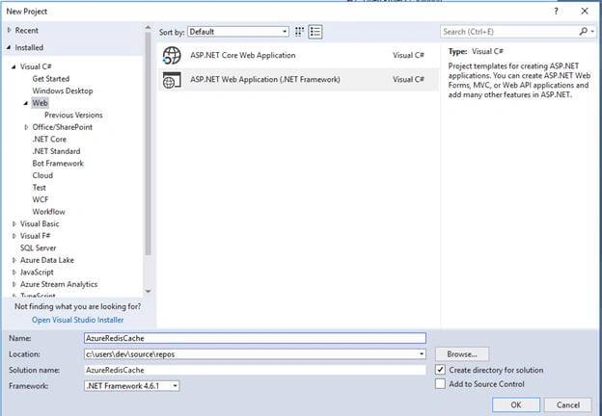This screenshot has height=416, width=602.
Task: Switch to medium icons list view
Action: click(x=315, y=32)
